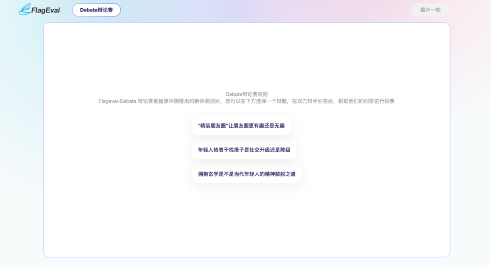
Task: Click the middle debate topic option
Action: [x=244, y=150]
